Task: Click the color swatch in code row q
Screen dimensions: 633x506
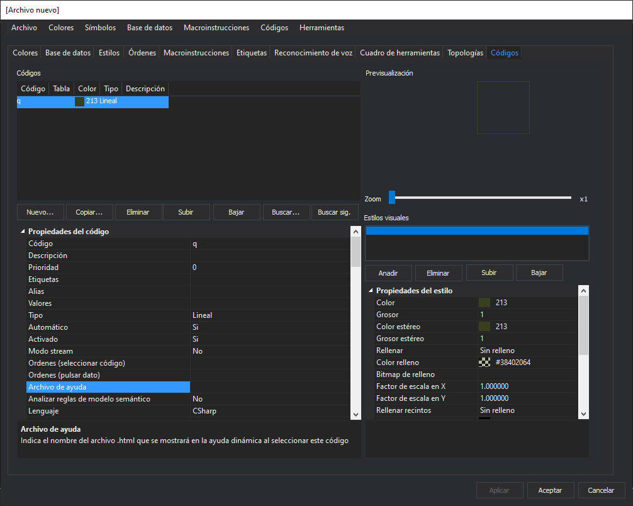Action: (79, 101)
